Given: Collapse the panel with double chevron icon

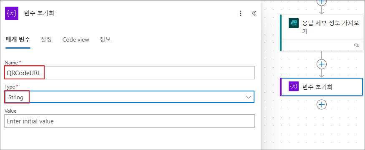Looking at the screenshot, I should (x=254, y=13).
